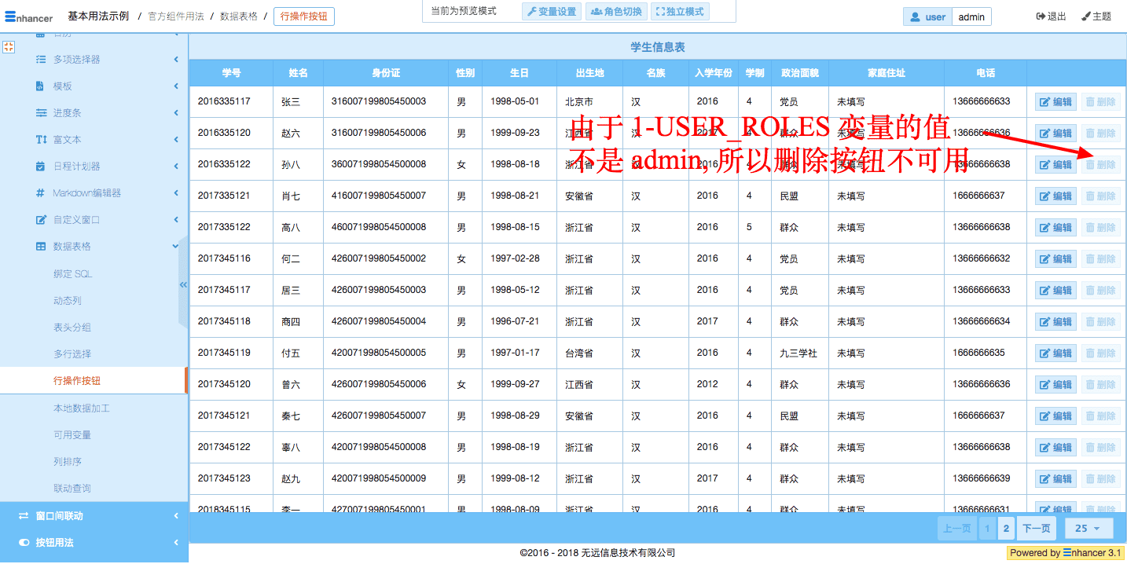Collapse the sidebar with double-chevron handle
Image resolution: width=1127 pixels, height=564 pixels.
[183, 284]
